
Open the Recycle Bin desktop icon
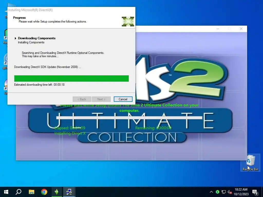pyautogui.click(x=250, y=162)
